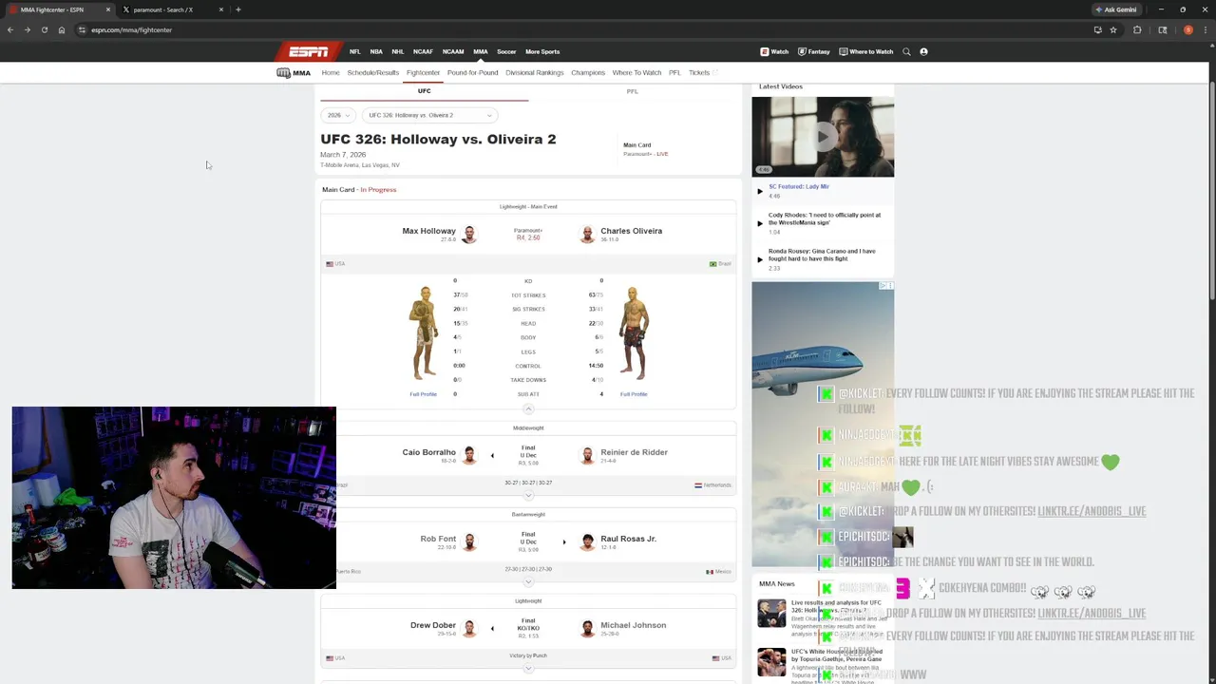The image size is (1216, 684).
Task: Open the ESPN search magnifier icon
Action: (x=906, y=51)
